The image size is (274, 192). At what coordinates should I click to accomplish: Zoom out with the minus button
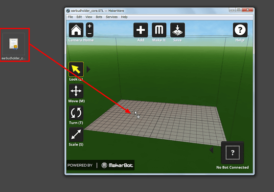(90, 34)
